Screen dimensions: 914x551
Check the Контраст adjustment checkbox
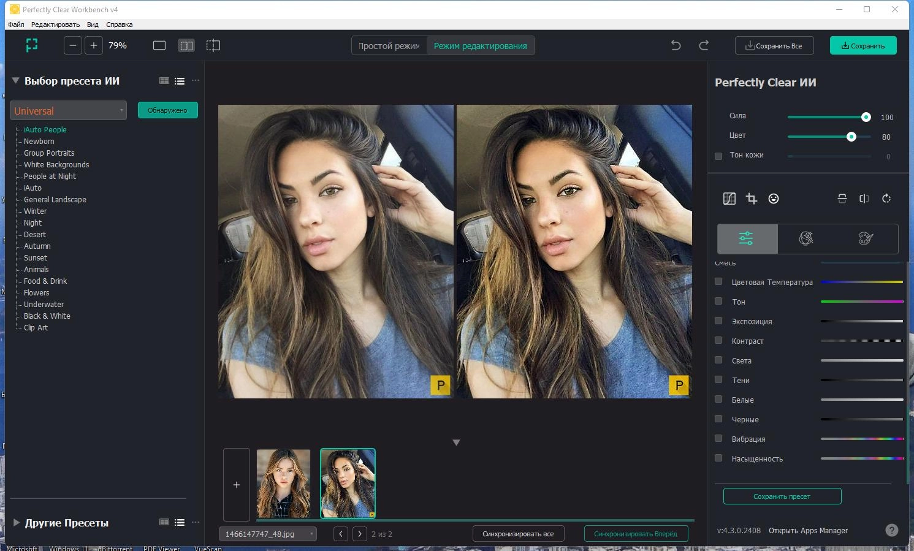pos(718,340)
